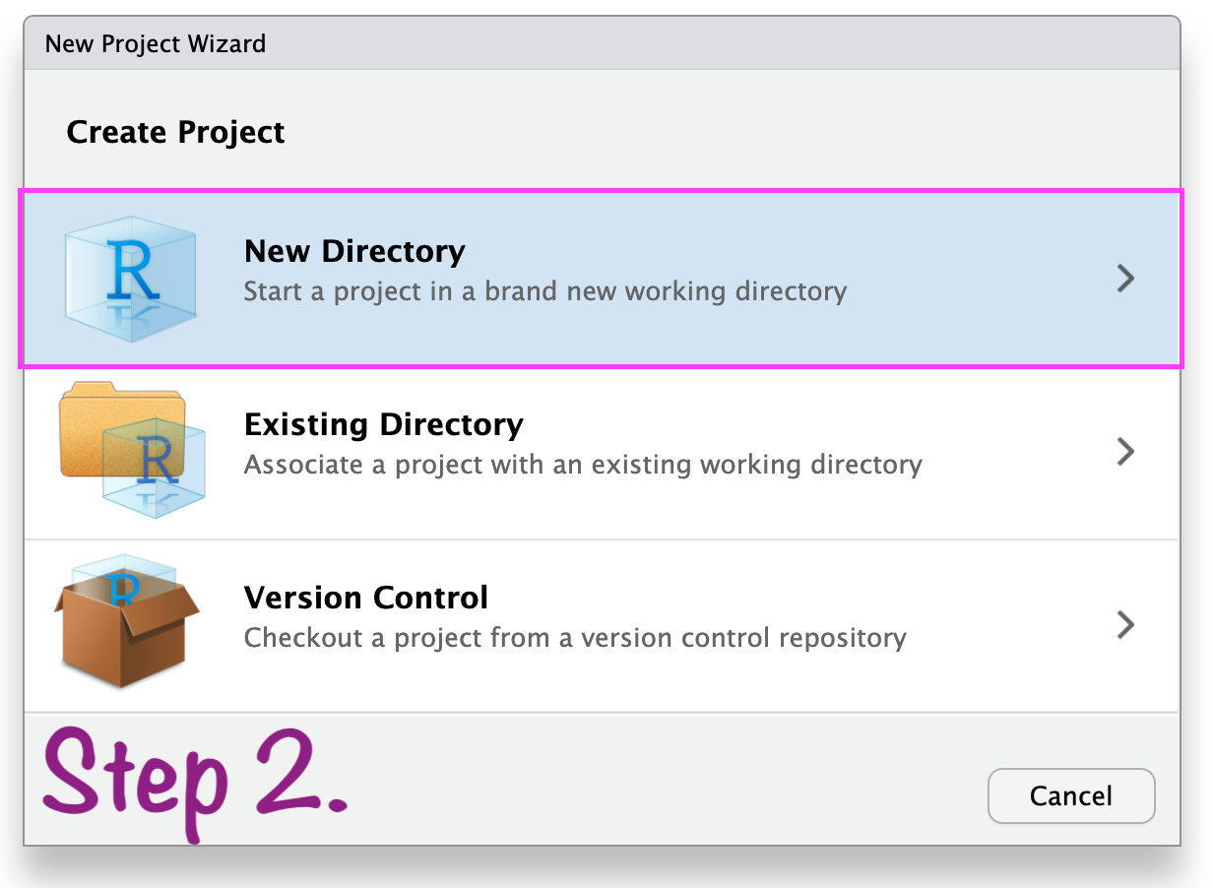Open Existing Directory via its chevron arrow
1213x888 pixels.
1125,452
